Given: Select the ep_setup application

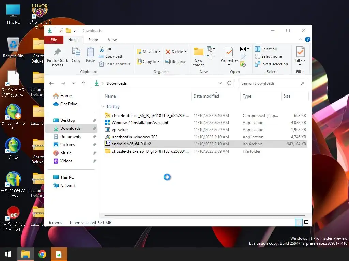Looking at the screenshot, I should 206,129.
